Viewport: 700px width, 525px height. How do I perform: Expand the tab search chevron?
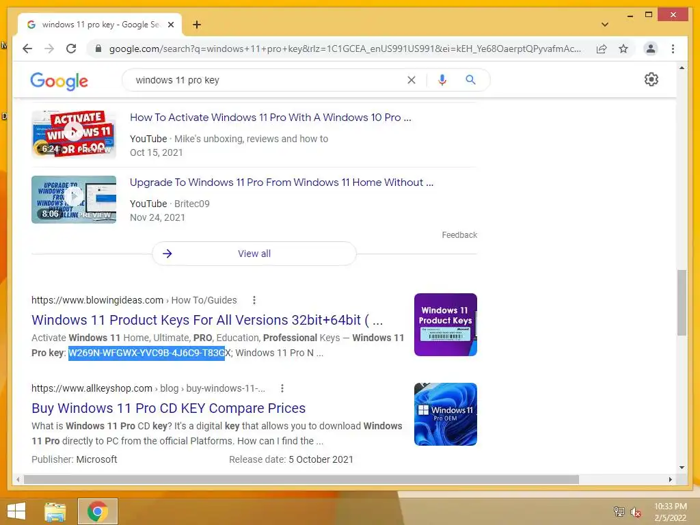(x=605, y=25)
